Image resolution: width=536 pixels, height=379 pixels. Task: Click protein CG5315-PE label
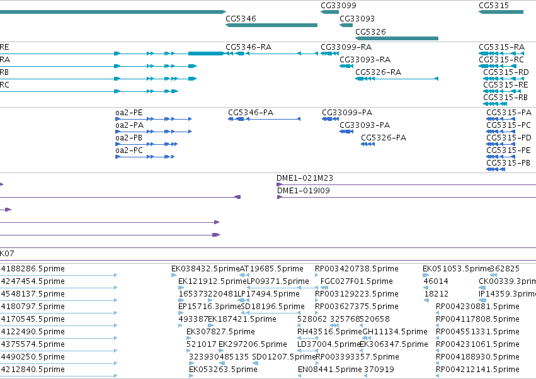click(509, 150)
